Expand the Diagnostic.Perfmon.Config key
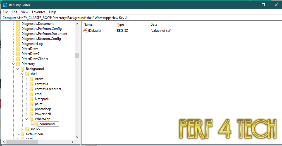282x146 pixels. point(13,29)
